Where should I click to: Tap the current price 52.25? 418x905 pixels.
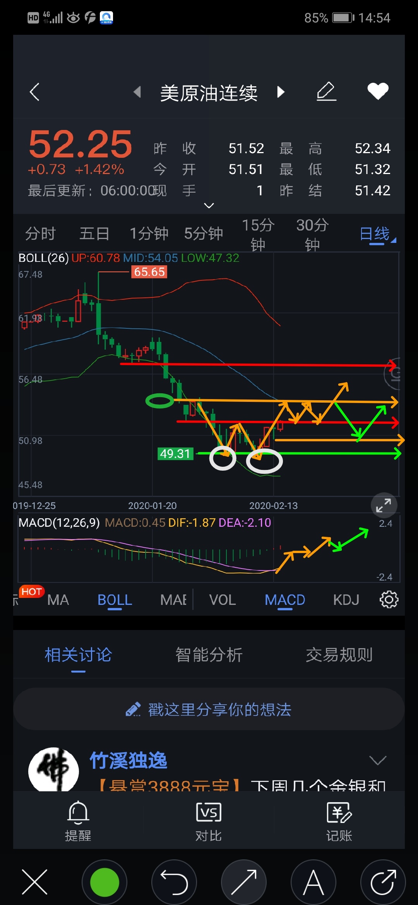pyautogui.click(x=81, y=144)
